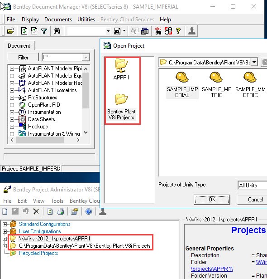Expand the Data Sheets node
Screen dimensions: 267x279
[x=12, y=119]
